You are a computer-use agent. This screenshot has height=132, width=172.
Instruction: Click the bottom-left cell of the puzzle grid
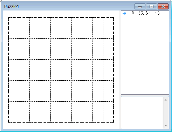pos(14,117)
